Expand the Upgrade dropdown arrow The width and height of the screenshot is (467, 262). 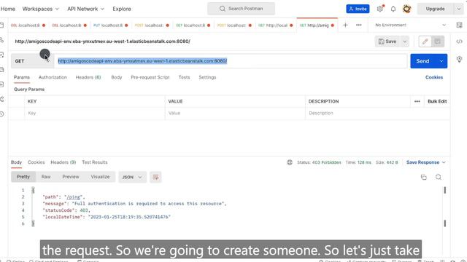[459, 9]
